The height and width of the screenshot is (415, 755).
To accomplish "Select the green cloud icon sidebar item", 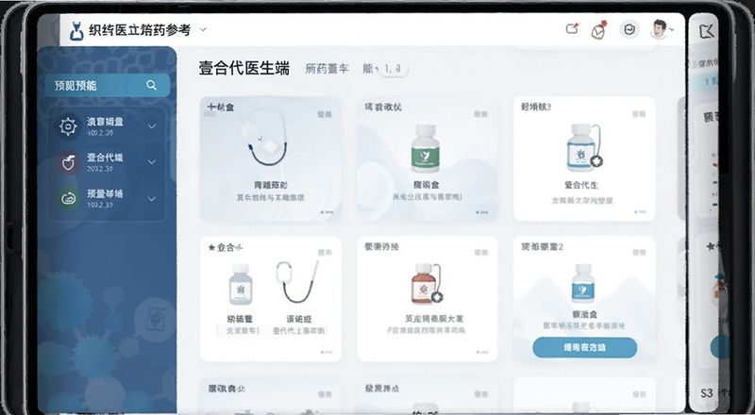I will [68, 198].
